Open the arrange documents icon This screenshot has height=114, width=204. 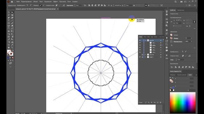(181, 2)
